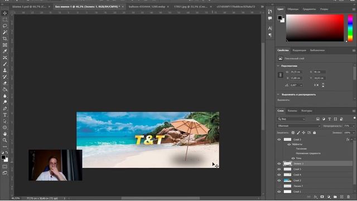
Task: Open the Библиотеки tab
Action: coord(317,50)
